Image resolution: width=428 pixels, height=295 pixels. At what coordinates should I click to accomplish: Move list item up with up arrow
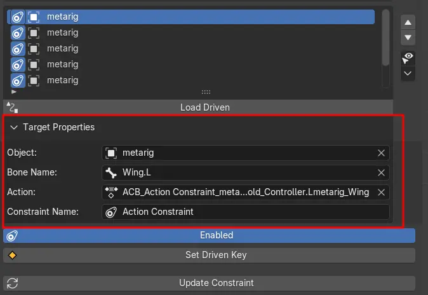(x=408, y=22)
